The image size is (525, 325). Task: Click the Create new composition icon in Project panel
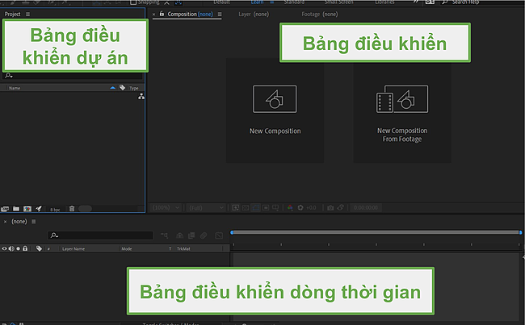27,209
